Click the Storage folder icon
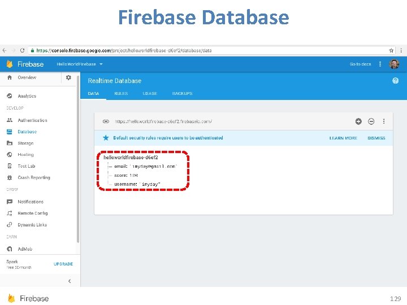This screenshot has width=407, height=305. [x=10, y=143]
